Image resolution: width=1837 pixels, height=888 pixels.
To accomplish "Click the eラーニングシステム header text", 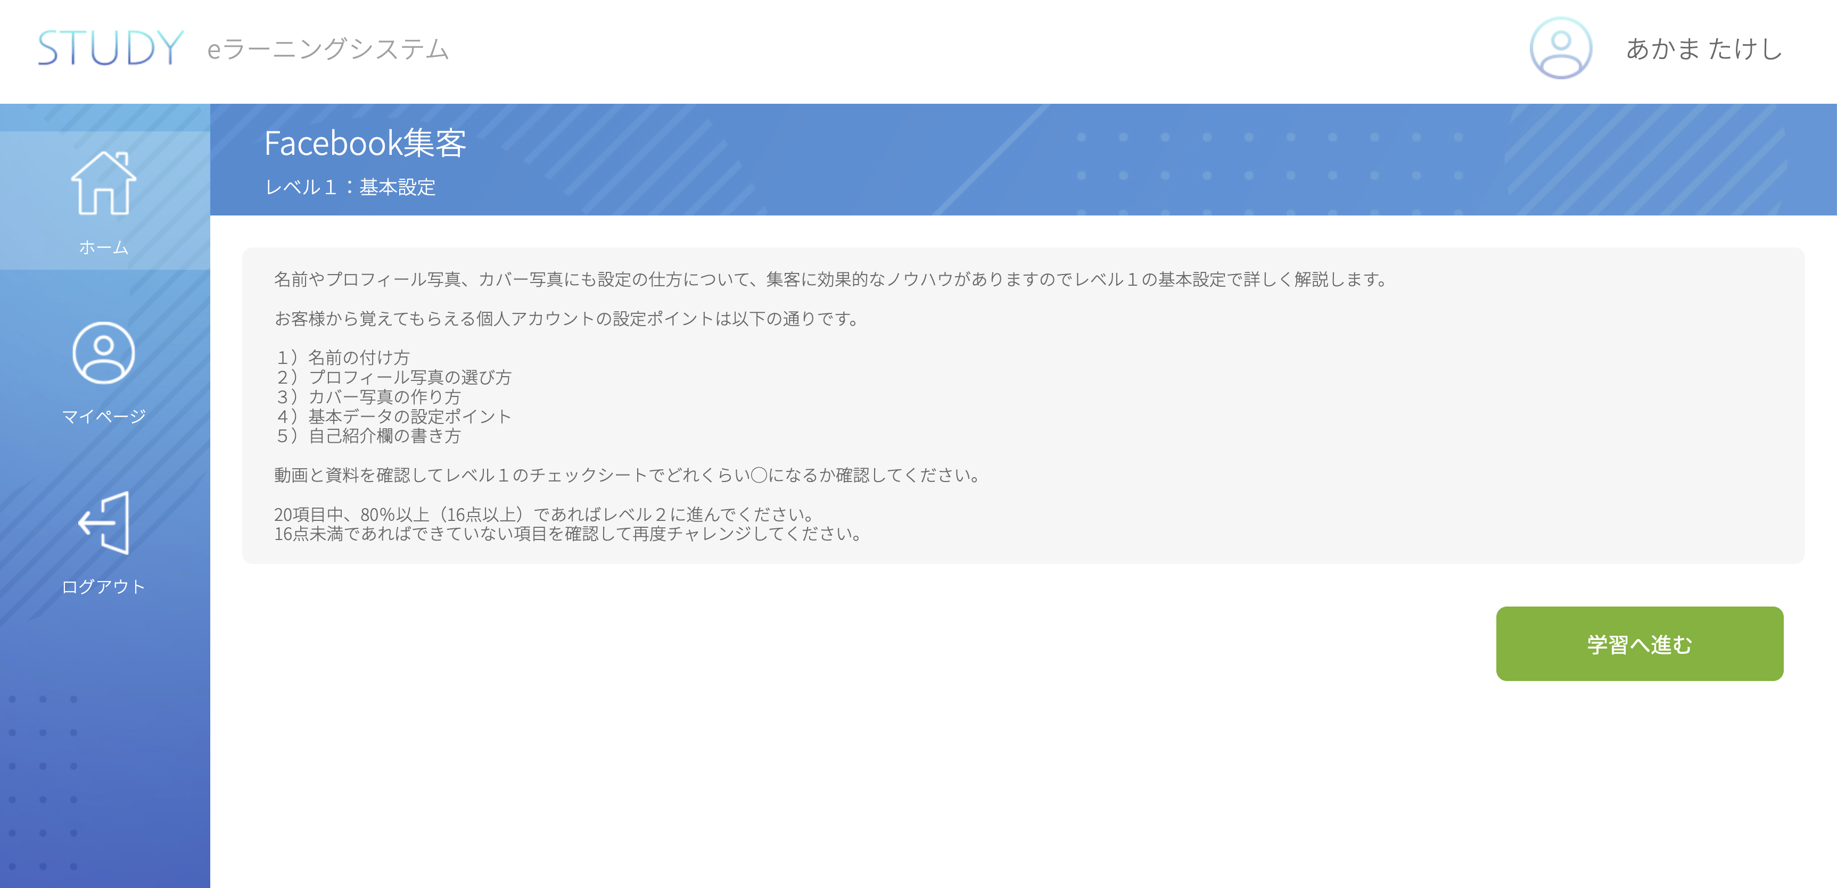I will coord(328,49).
